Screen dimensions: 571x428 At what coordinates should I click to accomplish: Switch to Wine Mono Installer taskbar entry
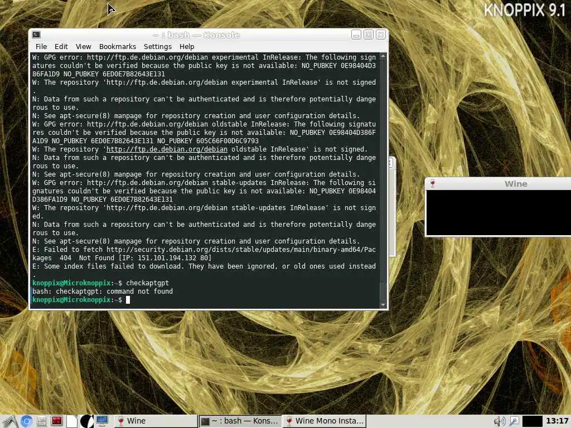click(x=324, y=421)
